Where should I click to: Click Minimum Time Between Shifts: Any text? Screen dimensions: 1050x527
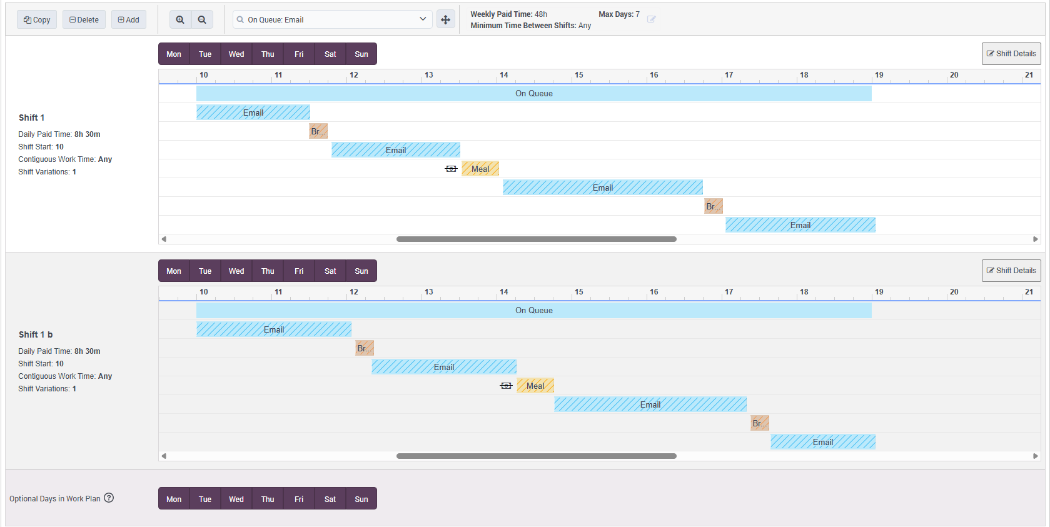530,26
